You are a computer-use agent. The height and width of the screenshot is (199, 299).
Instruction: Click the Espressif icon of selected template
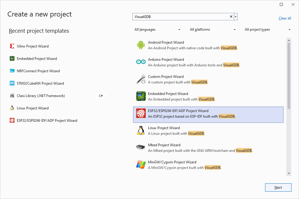click(x=141, y=113)
